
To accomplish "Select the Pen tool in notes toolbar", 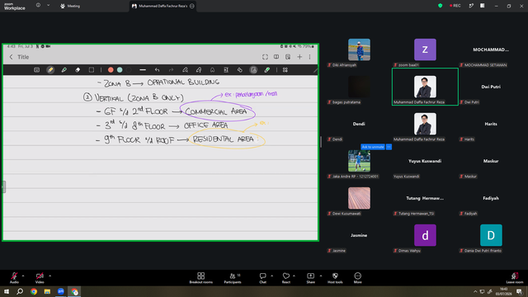I will [50, 70].
